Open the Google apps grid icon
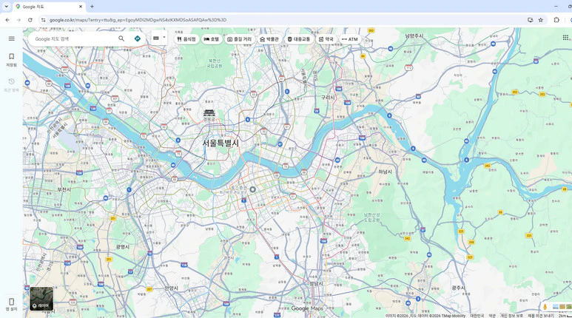 [x=565, y=37]
